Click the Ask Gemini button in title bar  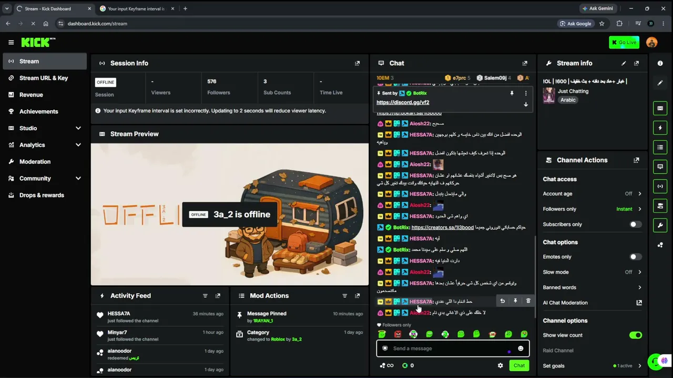point(597,8)
